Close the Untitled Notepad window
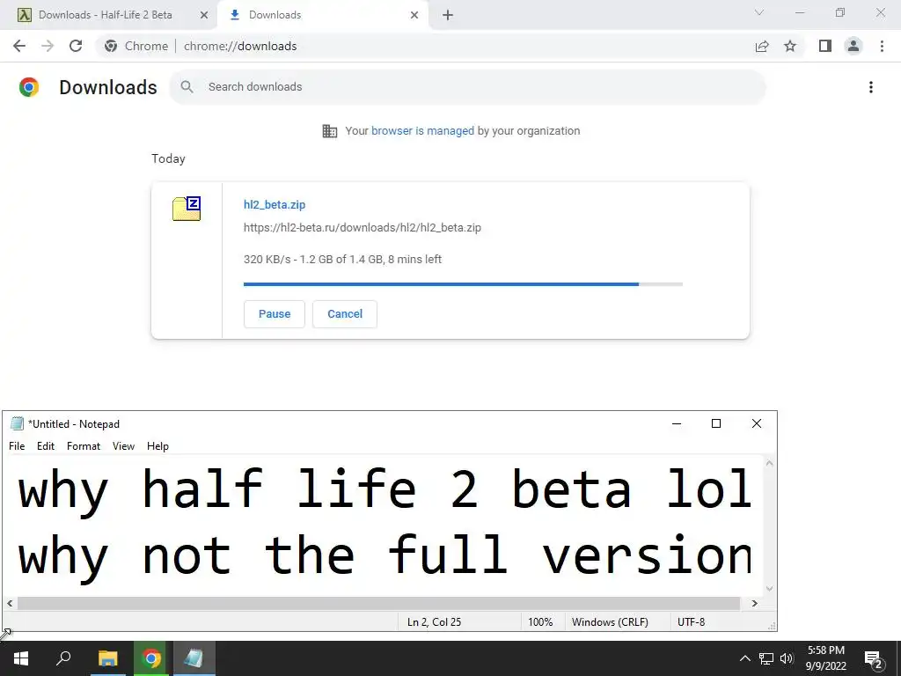This screenshot has height=676, width=901. coord(756,423)
